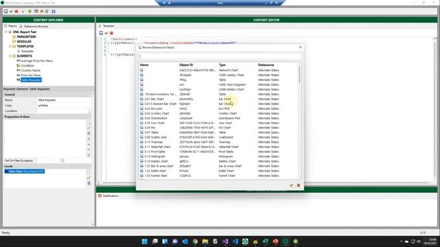The image size is (440, 247).
Task: Click the dialog list vertical scrollbar
Action: [x=300, y=75]
